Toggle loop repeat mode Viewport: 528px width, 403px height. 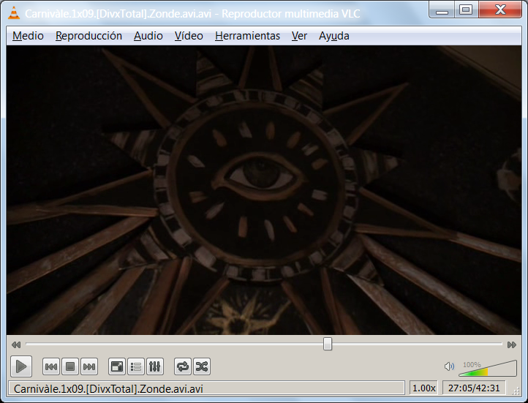183,366
